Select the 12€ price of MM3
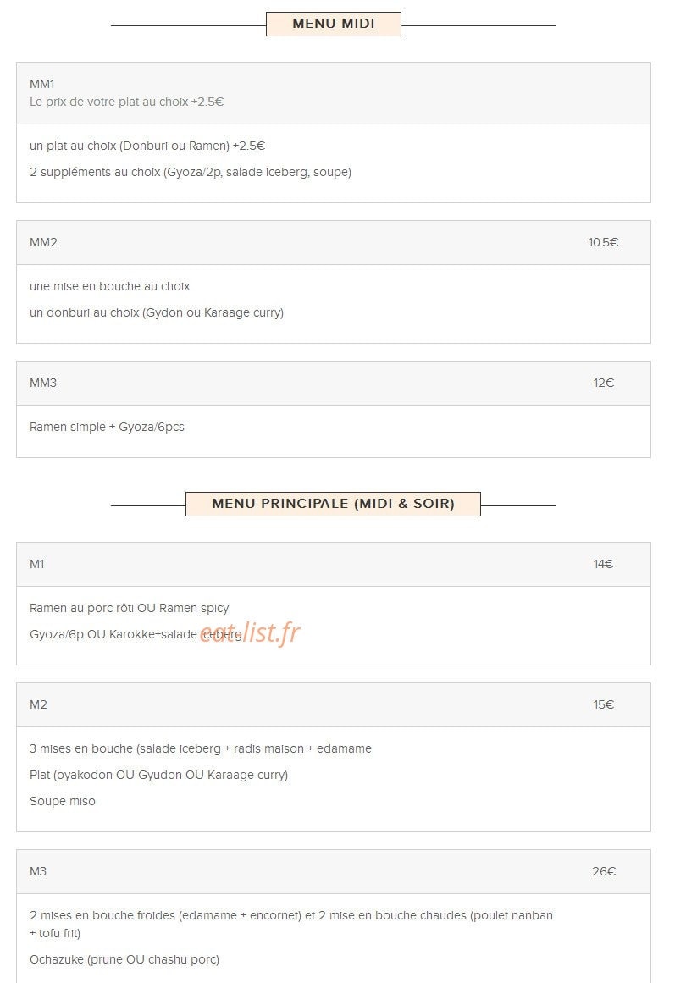 pyautogui.click(x=604, y=383)
